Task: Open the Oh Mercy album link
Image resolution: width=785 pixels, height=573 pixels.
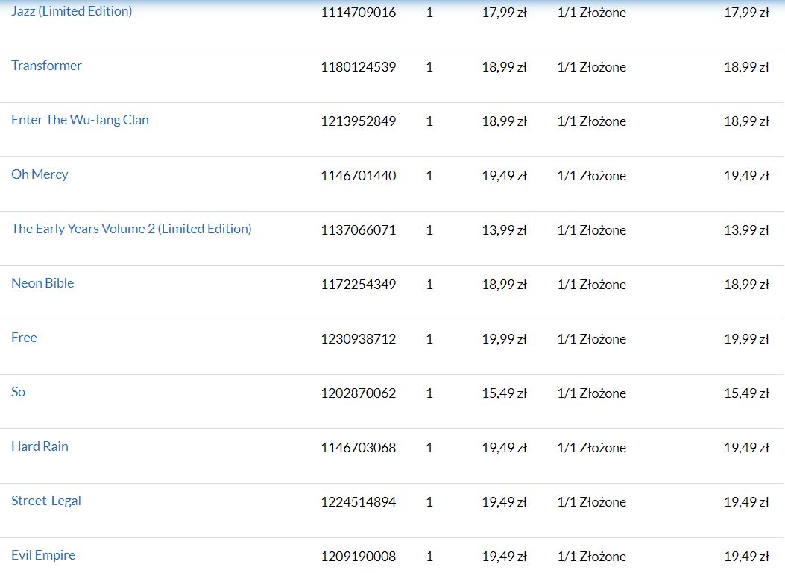Action: tap(40, 174)
